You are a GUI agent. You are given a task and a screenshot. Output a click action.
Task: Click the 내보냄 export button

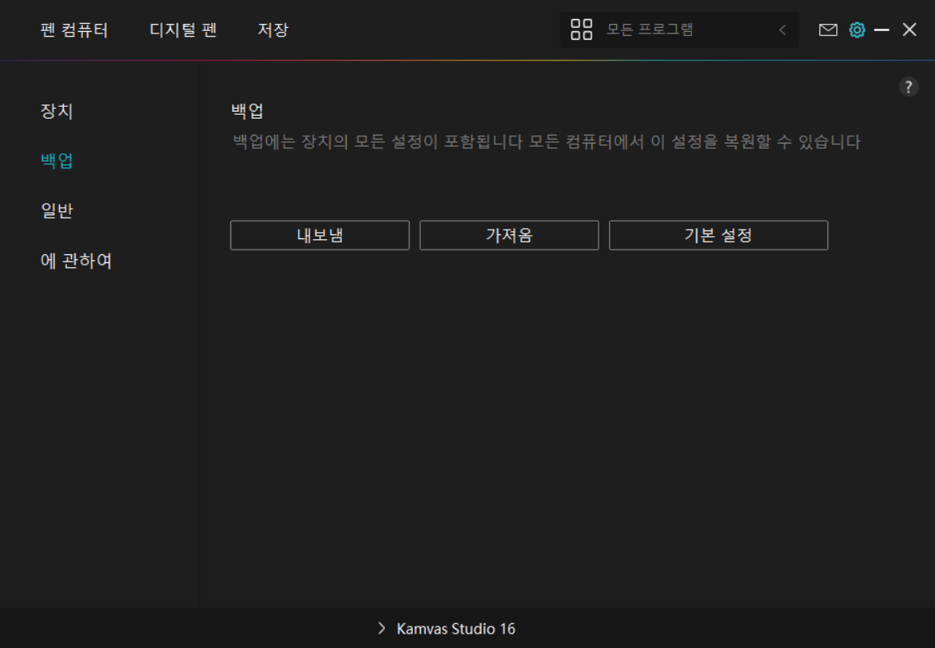click(x=320, y=235)
